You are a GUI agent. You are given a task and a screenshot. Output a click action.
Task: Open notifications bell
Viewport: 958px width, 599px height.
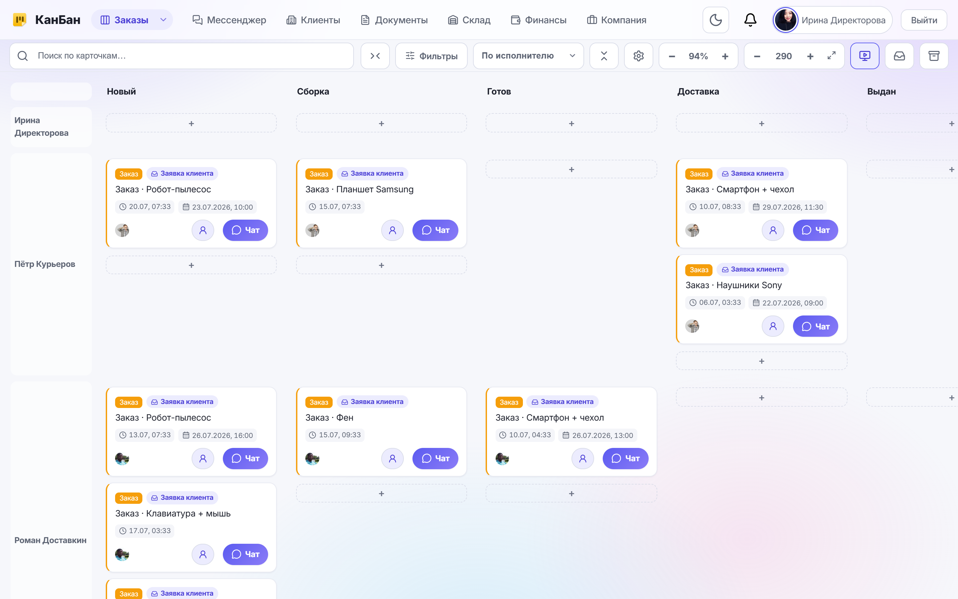click(x=750, y=20)
